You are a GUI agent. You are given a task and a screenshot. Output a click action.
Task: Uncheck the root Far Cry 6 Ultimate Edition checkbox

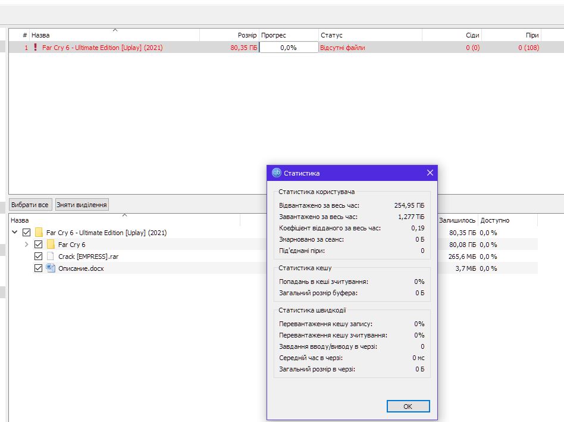pos(26,233)
